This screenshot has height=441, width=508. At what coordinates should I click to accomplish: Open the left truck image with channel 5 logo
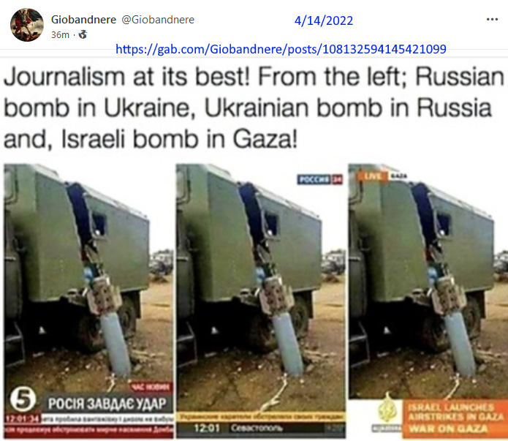88,301
